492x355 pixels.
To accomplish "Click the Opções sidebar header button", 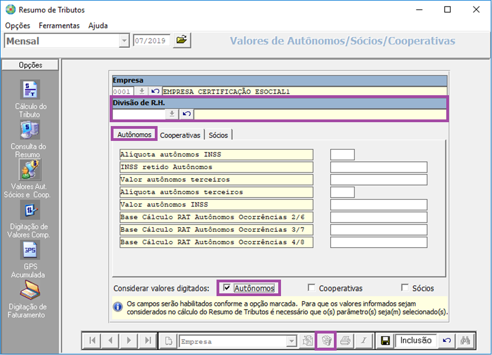I will [30, 65].
